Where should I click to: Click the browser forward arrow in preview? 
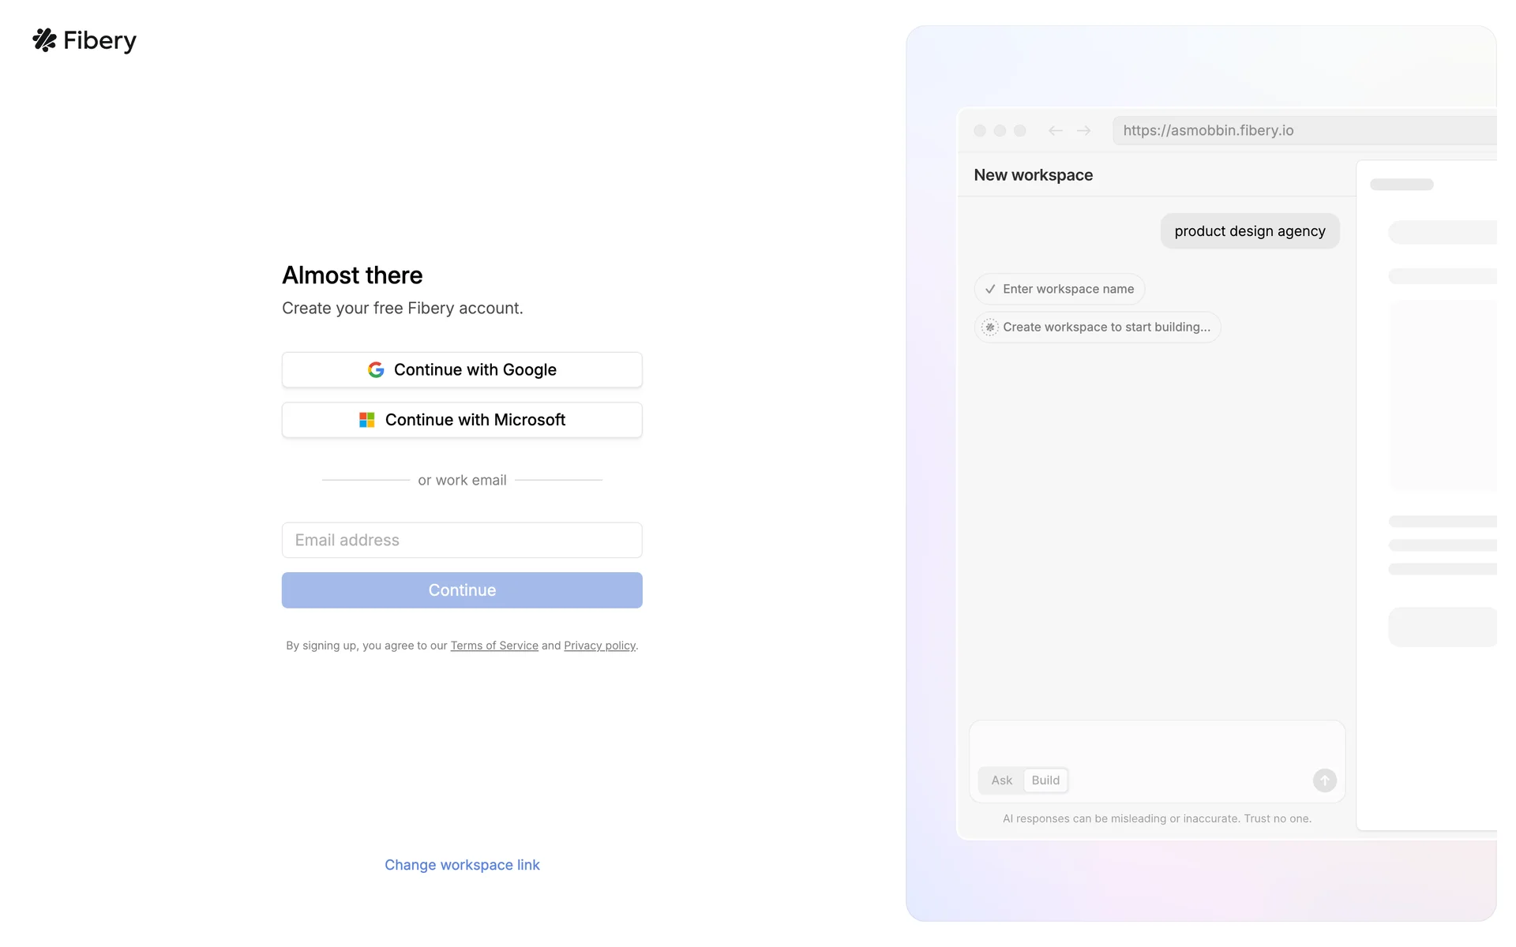point(1084,131)
